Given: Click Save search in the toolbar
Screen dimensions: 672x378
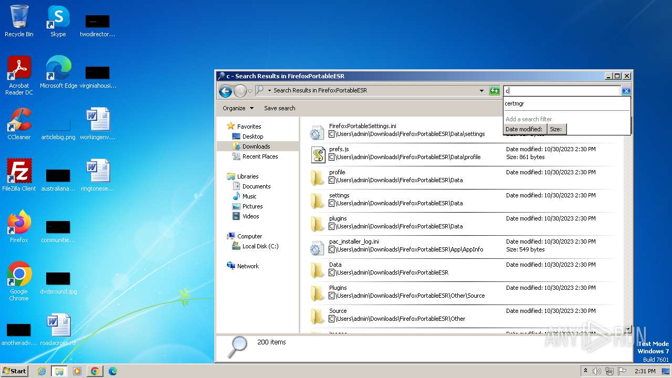Looking at the screenshot, I should (x=279, y=108).
